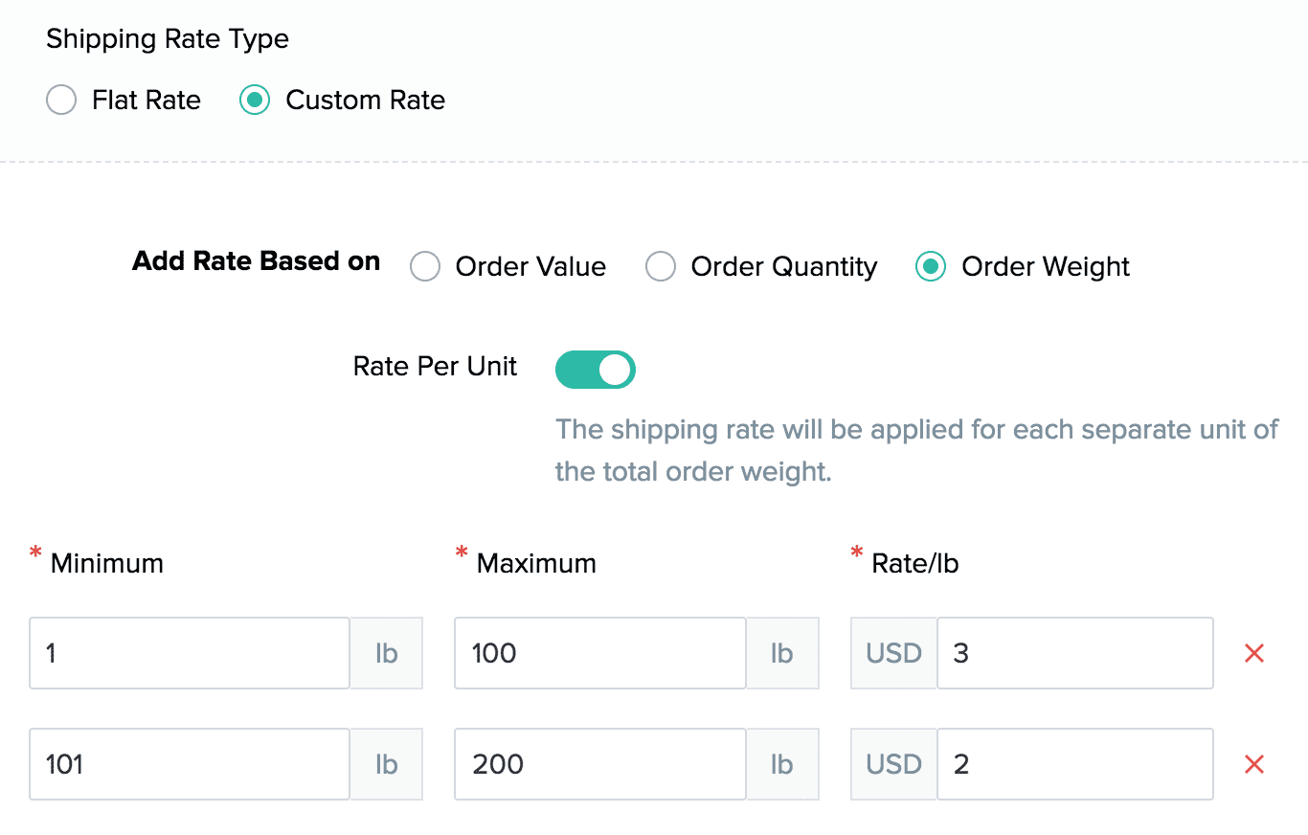
Task: Click the Maximum field containing 100
Action: pyautogui.click(x=599, y=653)
